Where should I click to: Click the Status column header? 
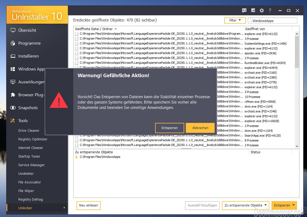(255, 152)
